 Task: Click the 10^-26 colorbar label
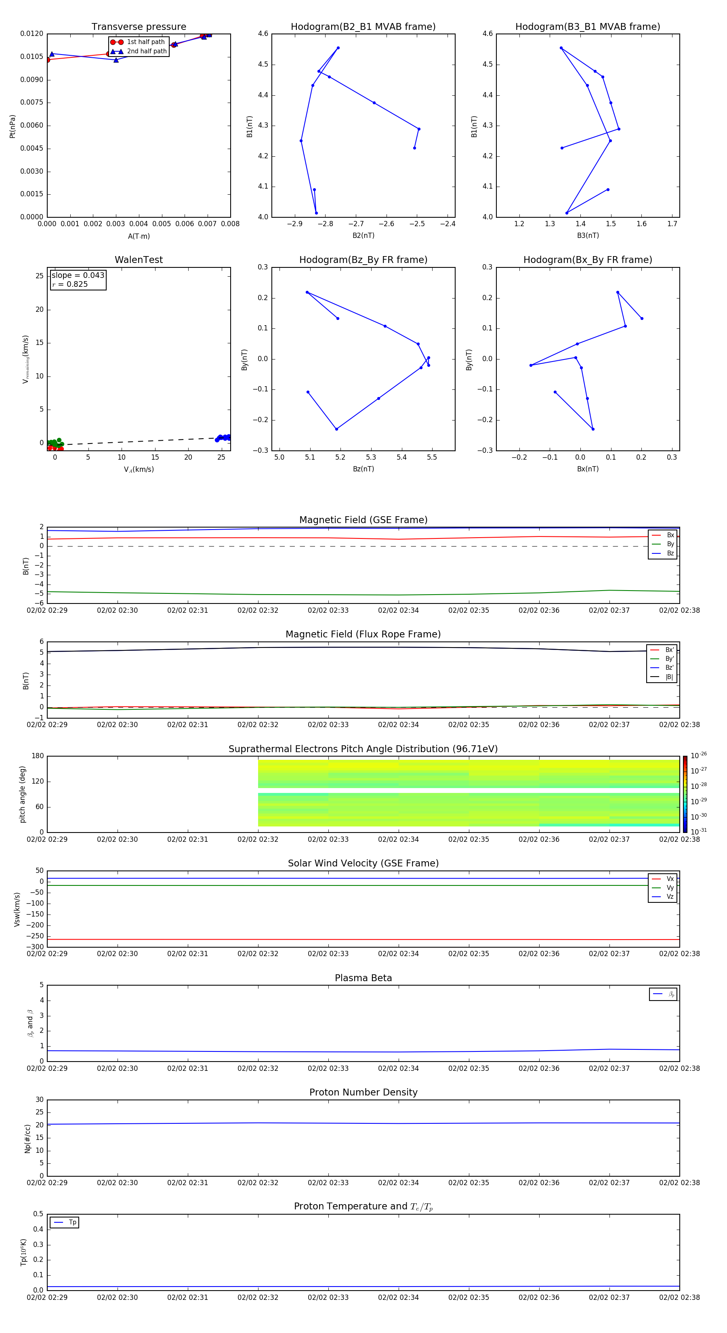(699, 755)
